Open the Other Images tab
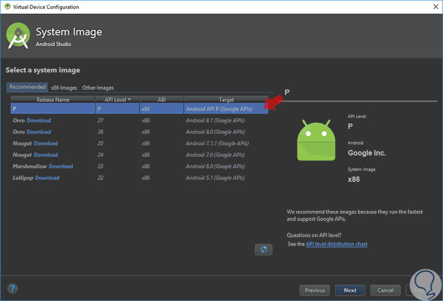Screen dimensions: 443x301 (x=98, y=88)
